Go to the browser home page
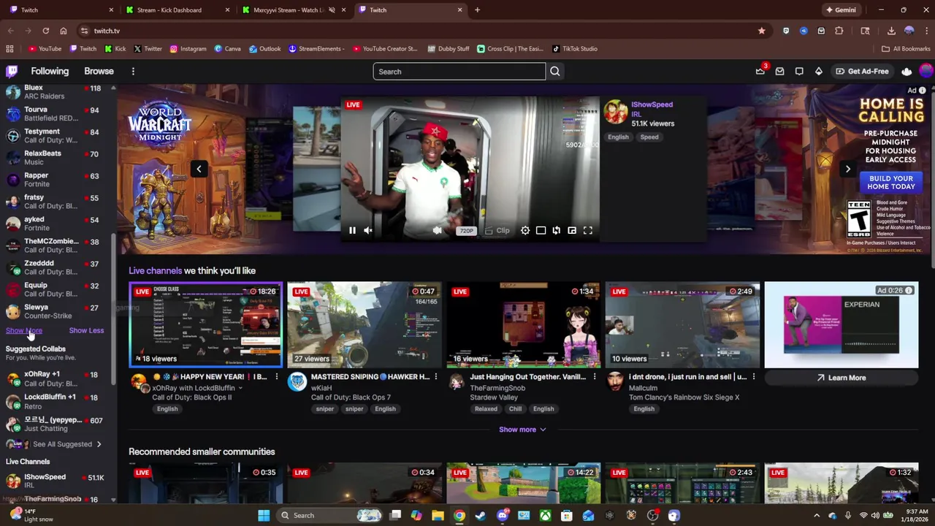Image resolution: width=935 pixels, height=526 pixels. click(x=64, y=31)
